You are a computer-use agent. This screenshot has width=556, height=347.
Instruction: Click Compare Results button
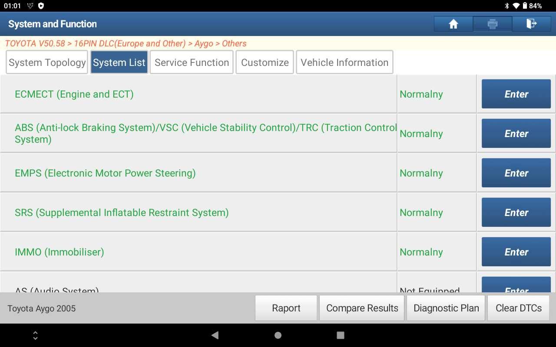[x=362, y=308]
